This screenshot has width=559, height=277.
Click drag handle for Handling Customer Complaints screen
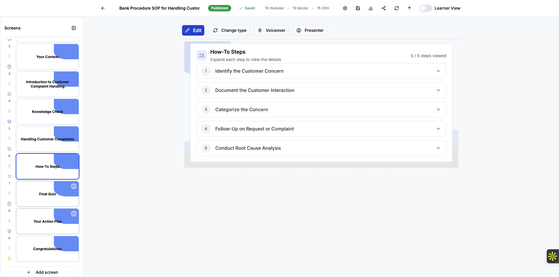pyautogui.click(x=9, y=138)
